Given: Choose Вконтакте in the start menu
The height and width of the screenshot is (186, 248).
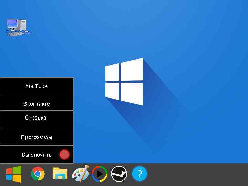Looking at the screenshot, I should (37, 103).
